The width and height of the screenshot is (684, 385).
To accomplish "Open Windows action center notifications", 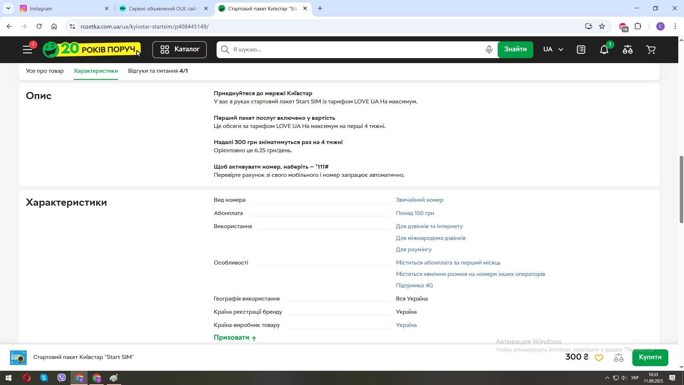I will [x=672, y=378].
